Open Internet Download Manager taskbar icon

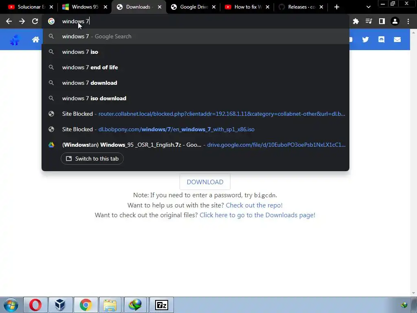pyautogui.click(x=135, y=305)
